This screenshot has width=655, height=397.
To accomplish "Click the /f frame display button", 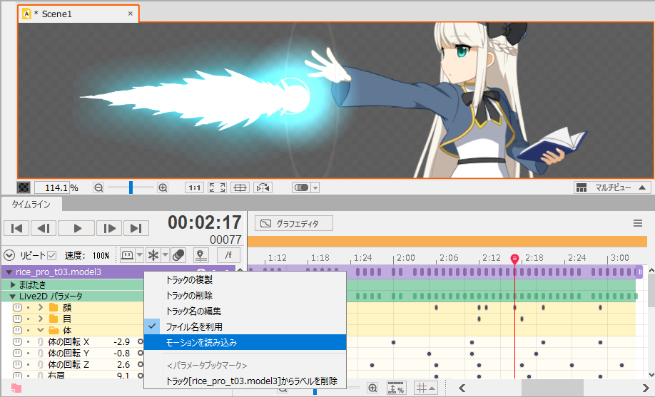I will point(228,255).
